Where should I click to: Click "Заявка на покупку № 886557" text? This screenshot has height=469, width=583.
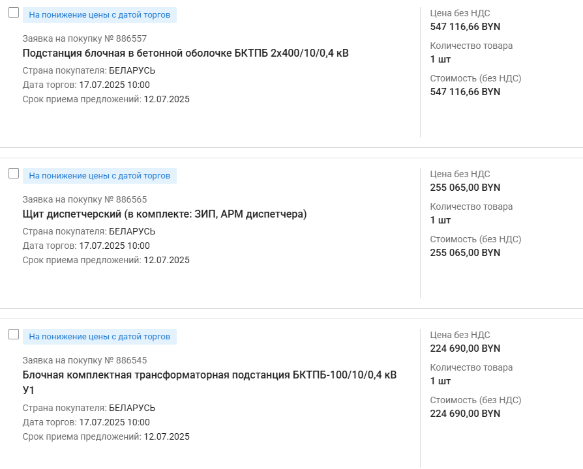tap(85, 38)
